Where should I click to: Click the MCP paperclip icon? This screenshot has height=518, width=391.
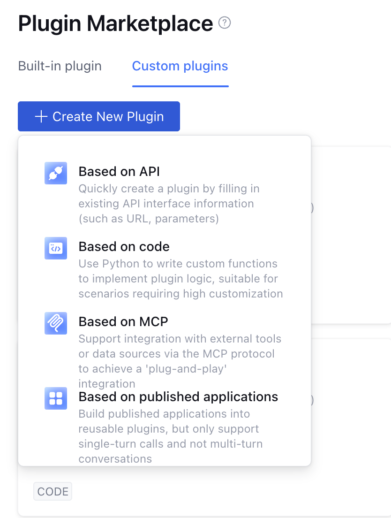(56, 323)
